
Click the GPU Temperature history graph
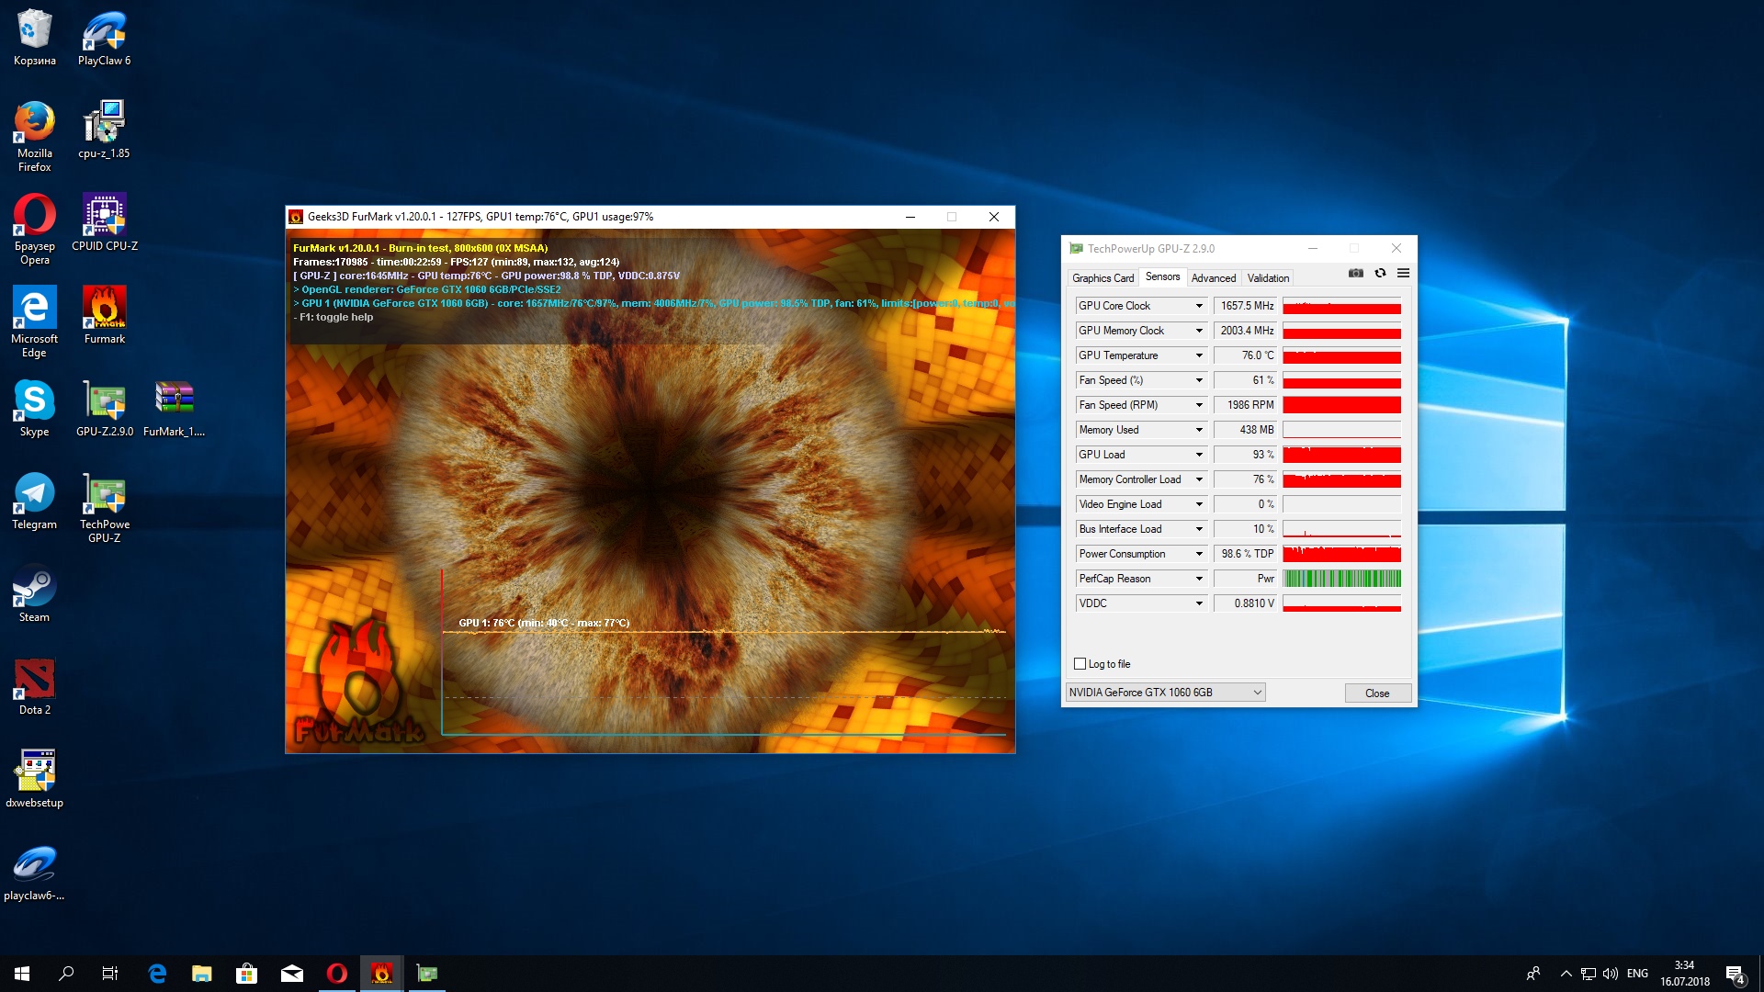tap(1341, 355)
